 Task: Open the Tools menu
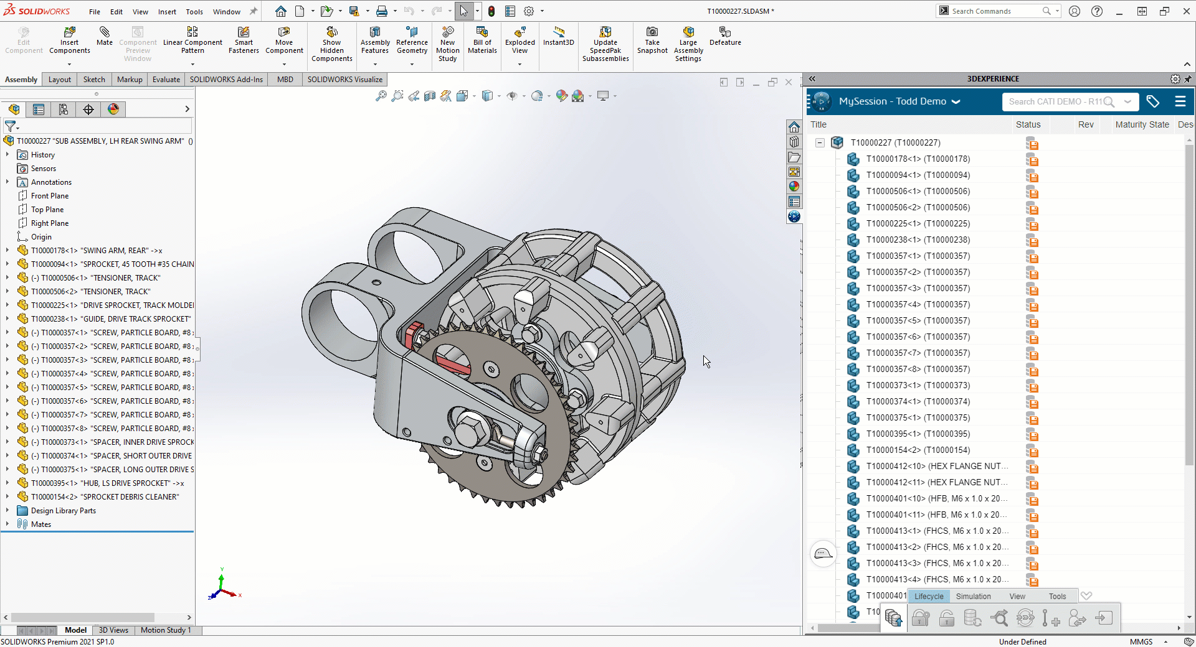tap(194, 11)
